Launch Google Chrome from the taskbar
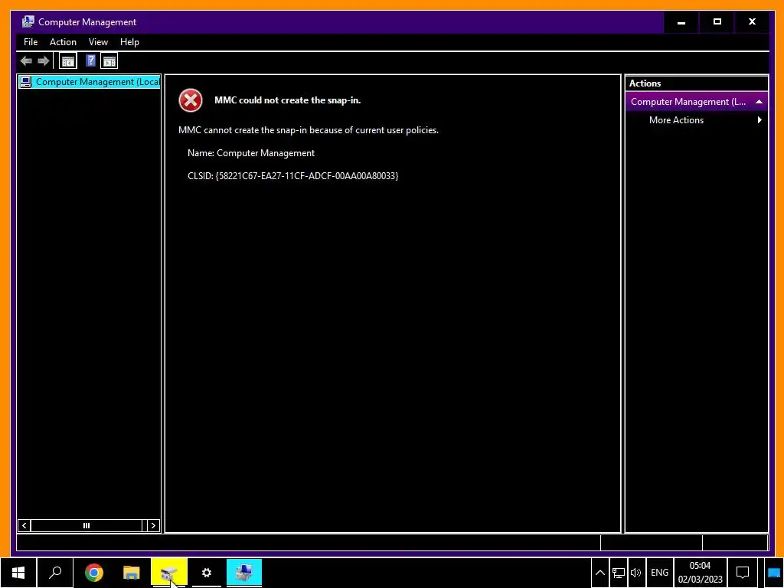The height and width of the screenshot is (588, 784). (x=94, y=573)
